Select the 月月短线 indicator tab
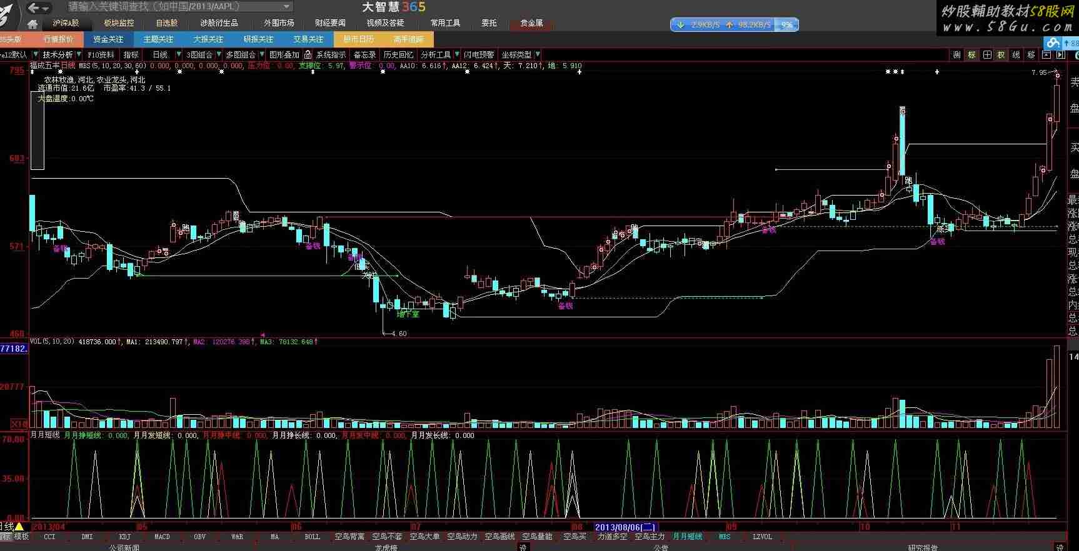Screen dimensions: 1079x551 point(687,537)
